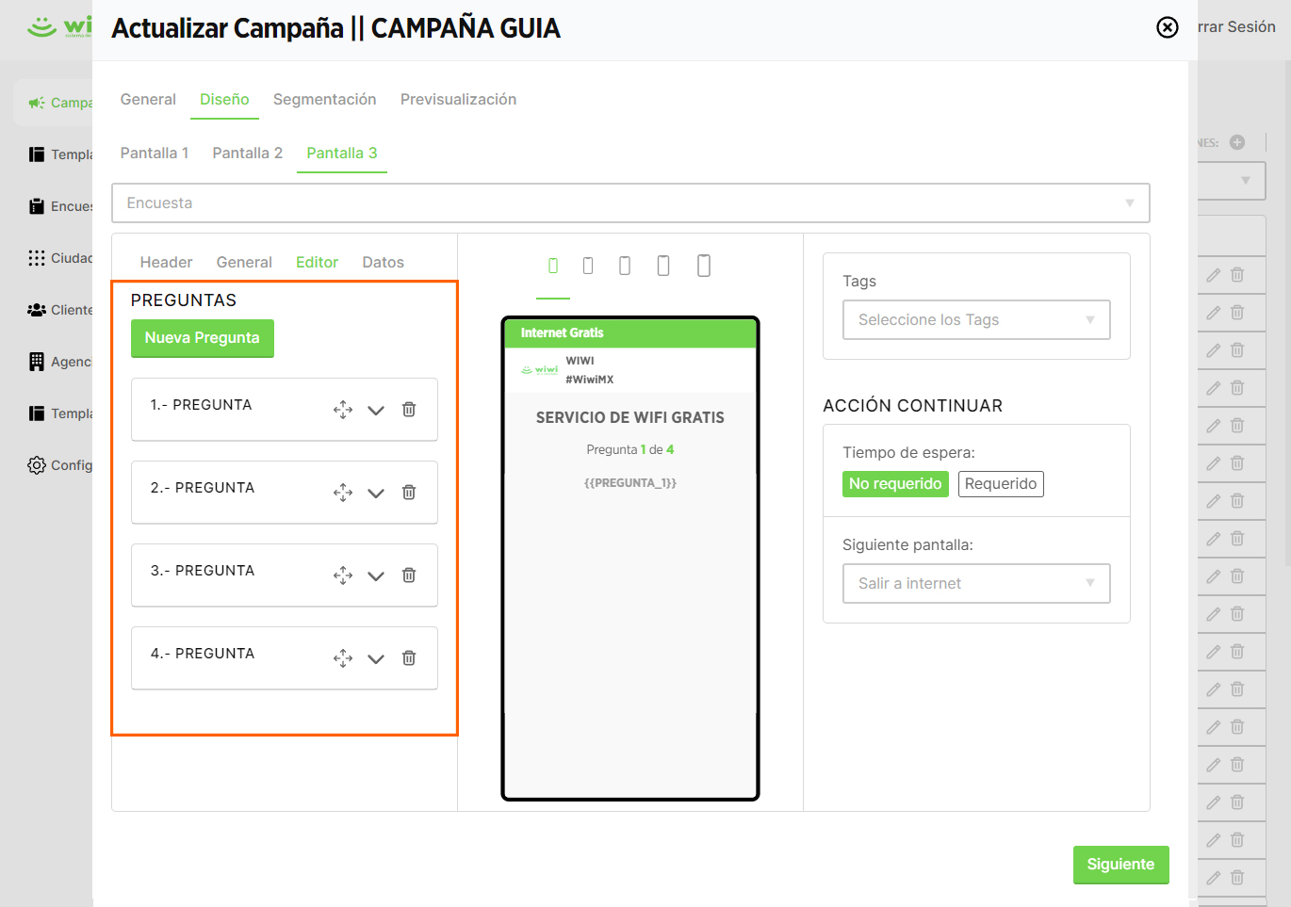Open Siguiente pantalla Salir a internet dropdown
The image size is (1291, 907).
pyautogui.click(x=976, y=583)
